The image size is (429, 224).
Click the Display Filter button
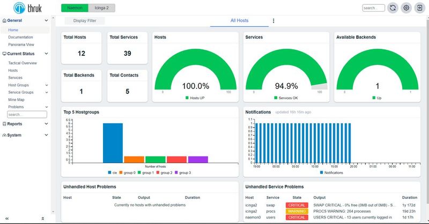[85, 21]
